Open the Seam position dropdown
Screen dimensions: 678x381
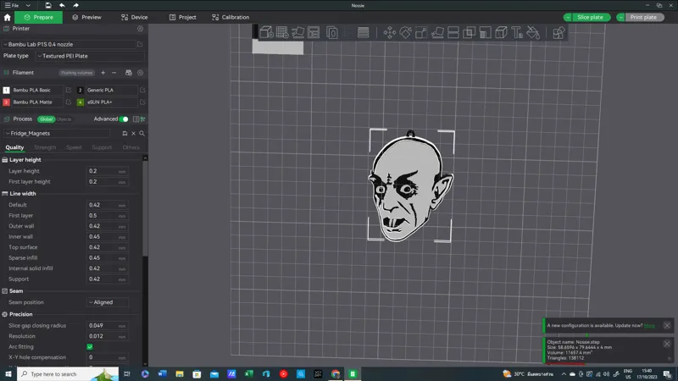(108, 302)
